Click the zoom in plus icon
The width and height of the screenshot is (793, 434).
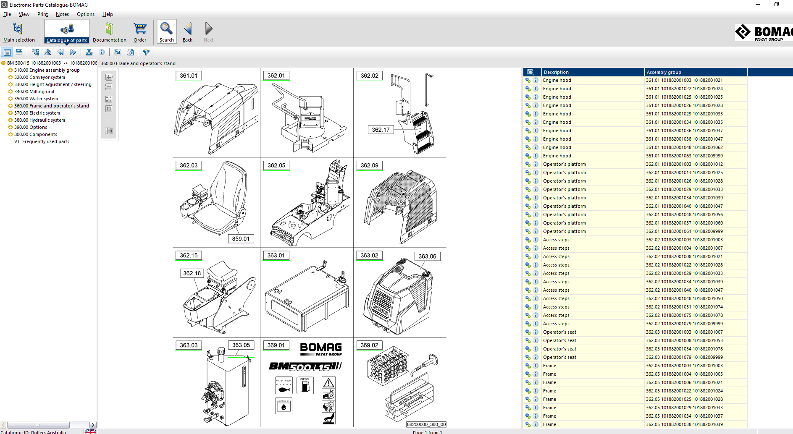pos(108,77)
